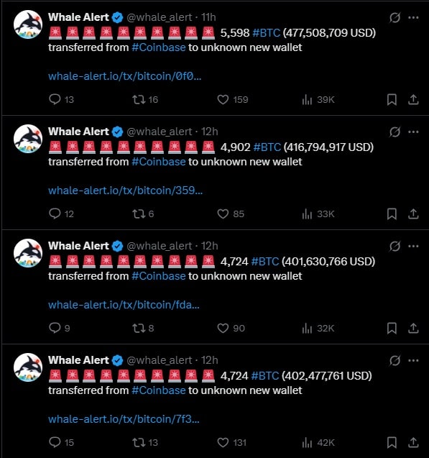Open more menu for 4,902 BTC tweet

(x=413, y=132)
